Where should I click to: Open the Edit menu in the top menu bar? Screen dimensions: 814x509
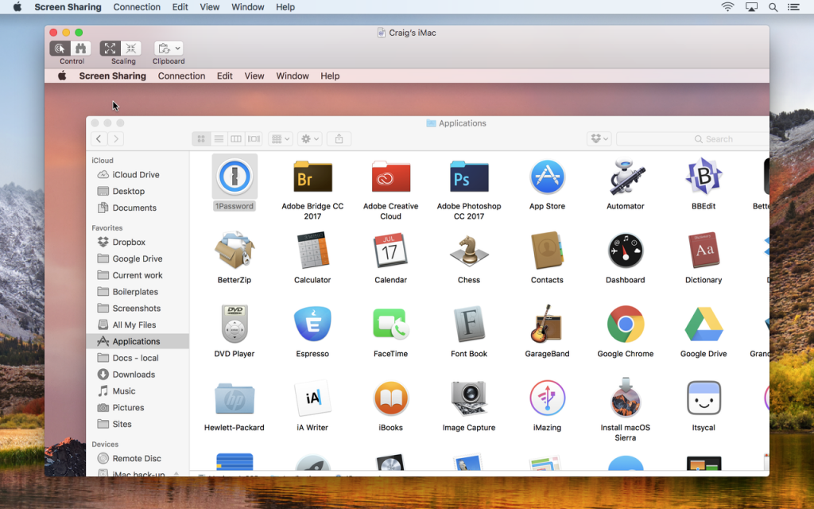pos(180,7)
